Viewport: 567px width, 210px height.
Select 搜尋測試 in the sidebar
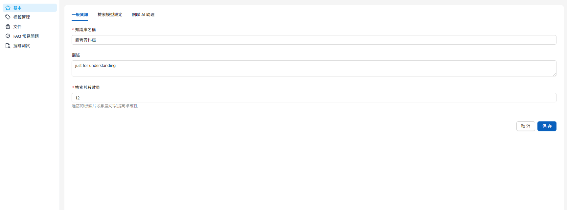[22, 46]
